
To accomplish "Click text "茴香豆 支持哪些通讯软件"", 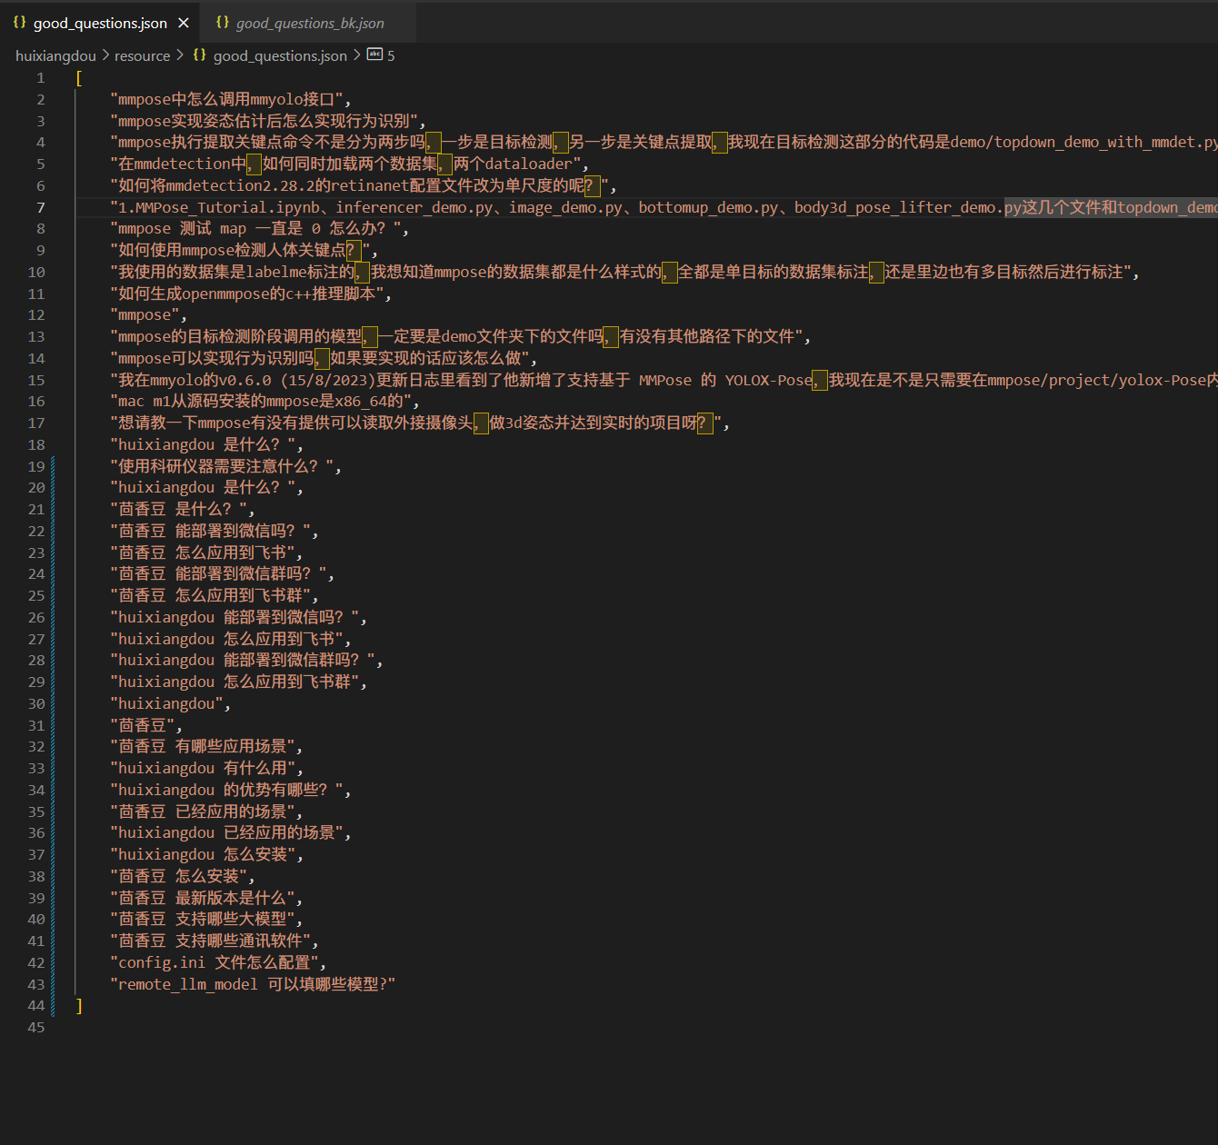I will 215,941.
